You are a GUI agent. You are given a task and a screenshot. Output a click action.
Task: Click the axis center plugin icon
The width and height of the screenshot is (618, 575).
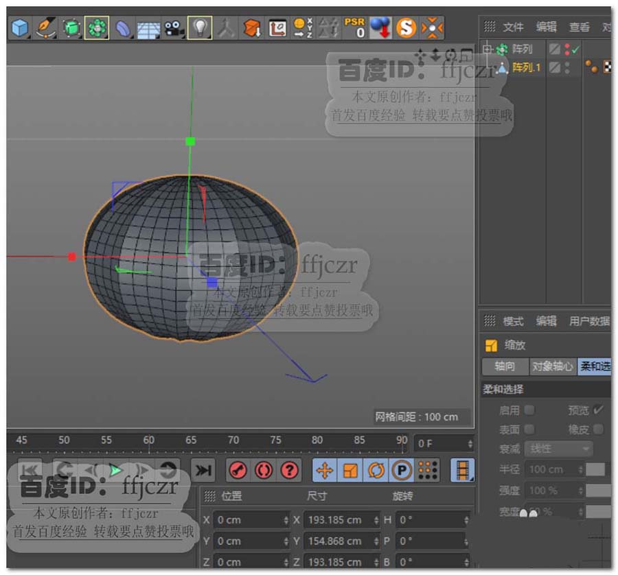277,28
